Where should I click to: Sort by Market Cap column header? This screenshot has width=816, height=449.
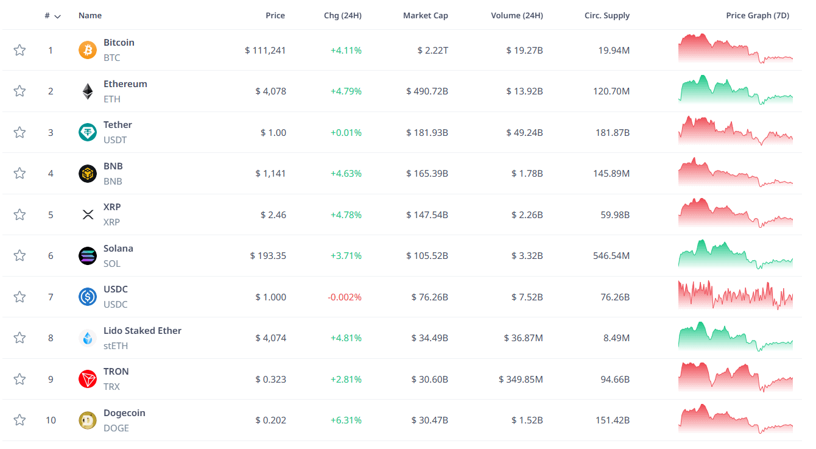coord(426,16)
